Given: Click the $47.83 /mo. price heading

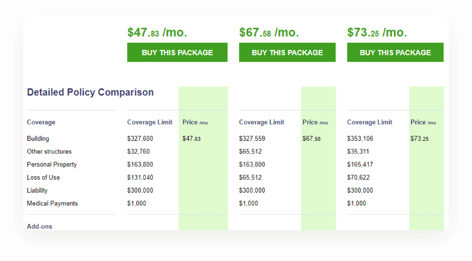Looking at the screenshot, I should 157,33.
